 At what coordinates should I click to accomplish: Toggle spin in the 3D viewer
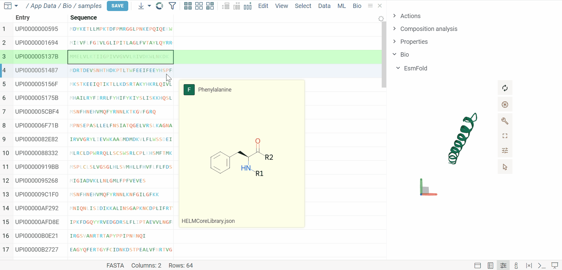(x=505, y=88)
